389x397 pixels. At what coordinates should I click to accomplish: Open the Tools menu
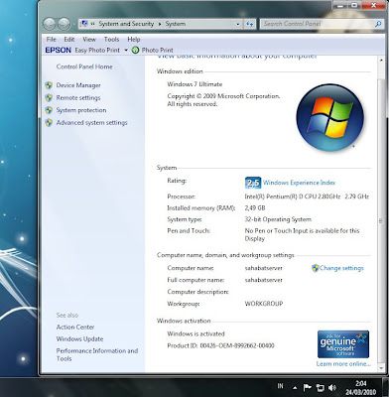[x=111, y=39]
